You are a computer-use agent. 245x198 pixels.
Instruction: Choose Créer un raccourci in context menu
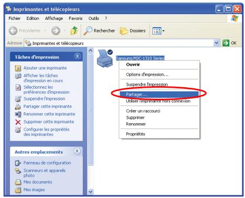[x=159, y=111]
